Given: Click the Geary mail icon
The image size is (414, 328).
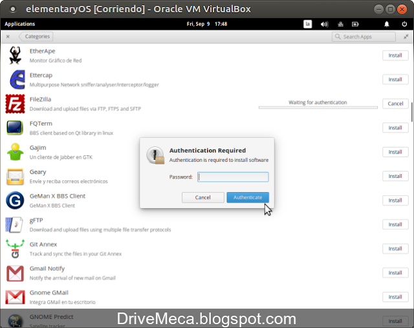Looking at the screenshot, I should pyautogui.click(x=15, y=177).
